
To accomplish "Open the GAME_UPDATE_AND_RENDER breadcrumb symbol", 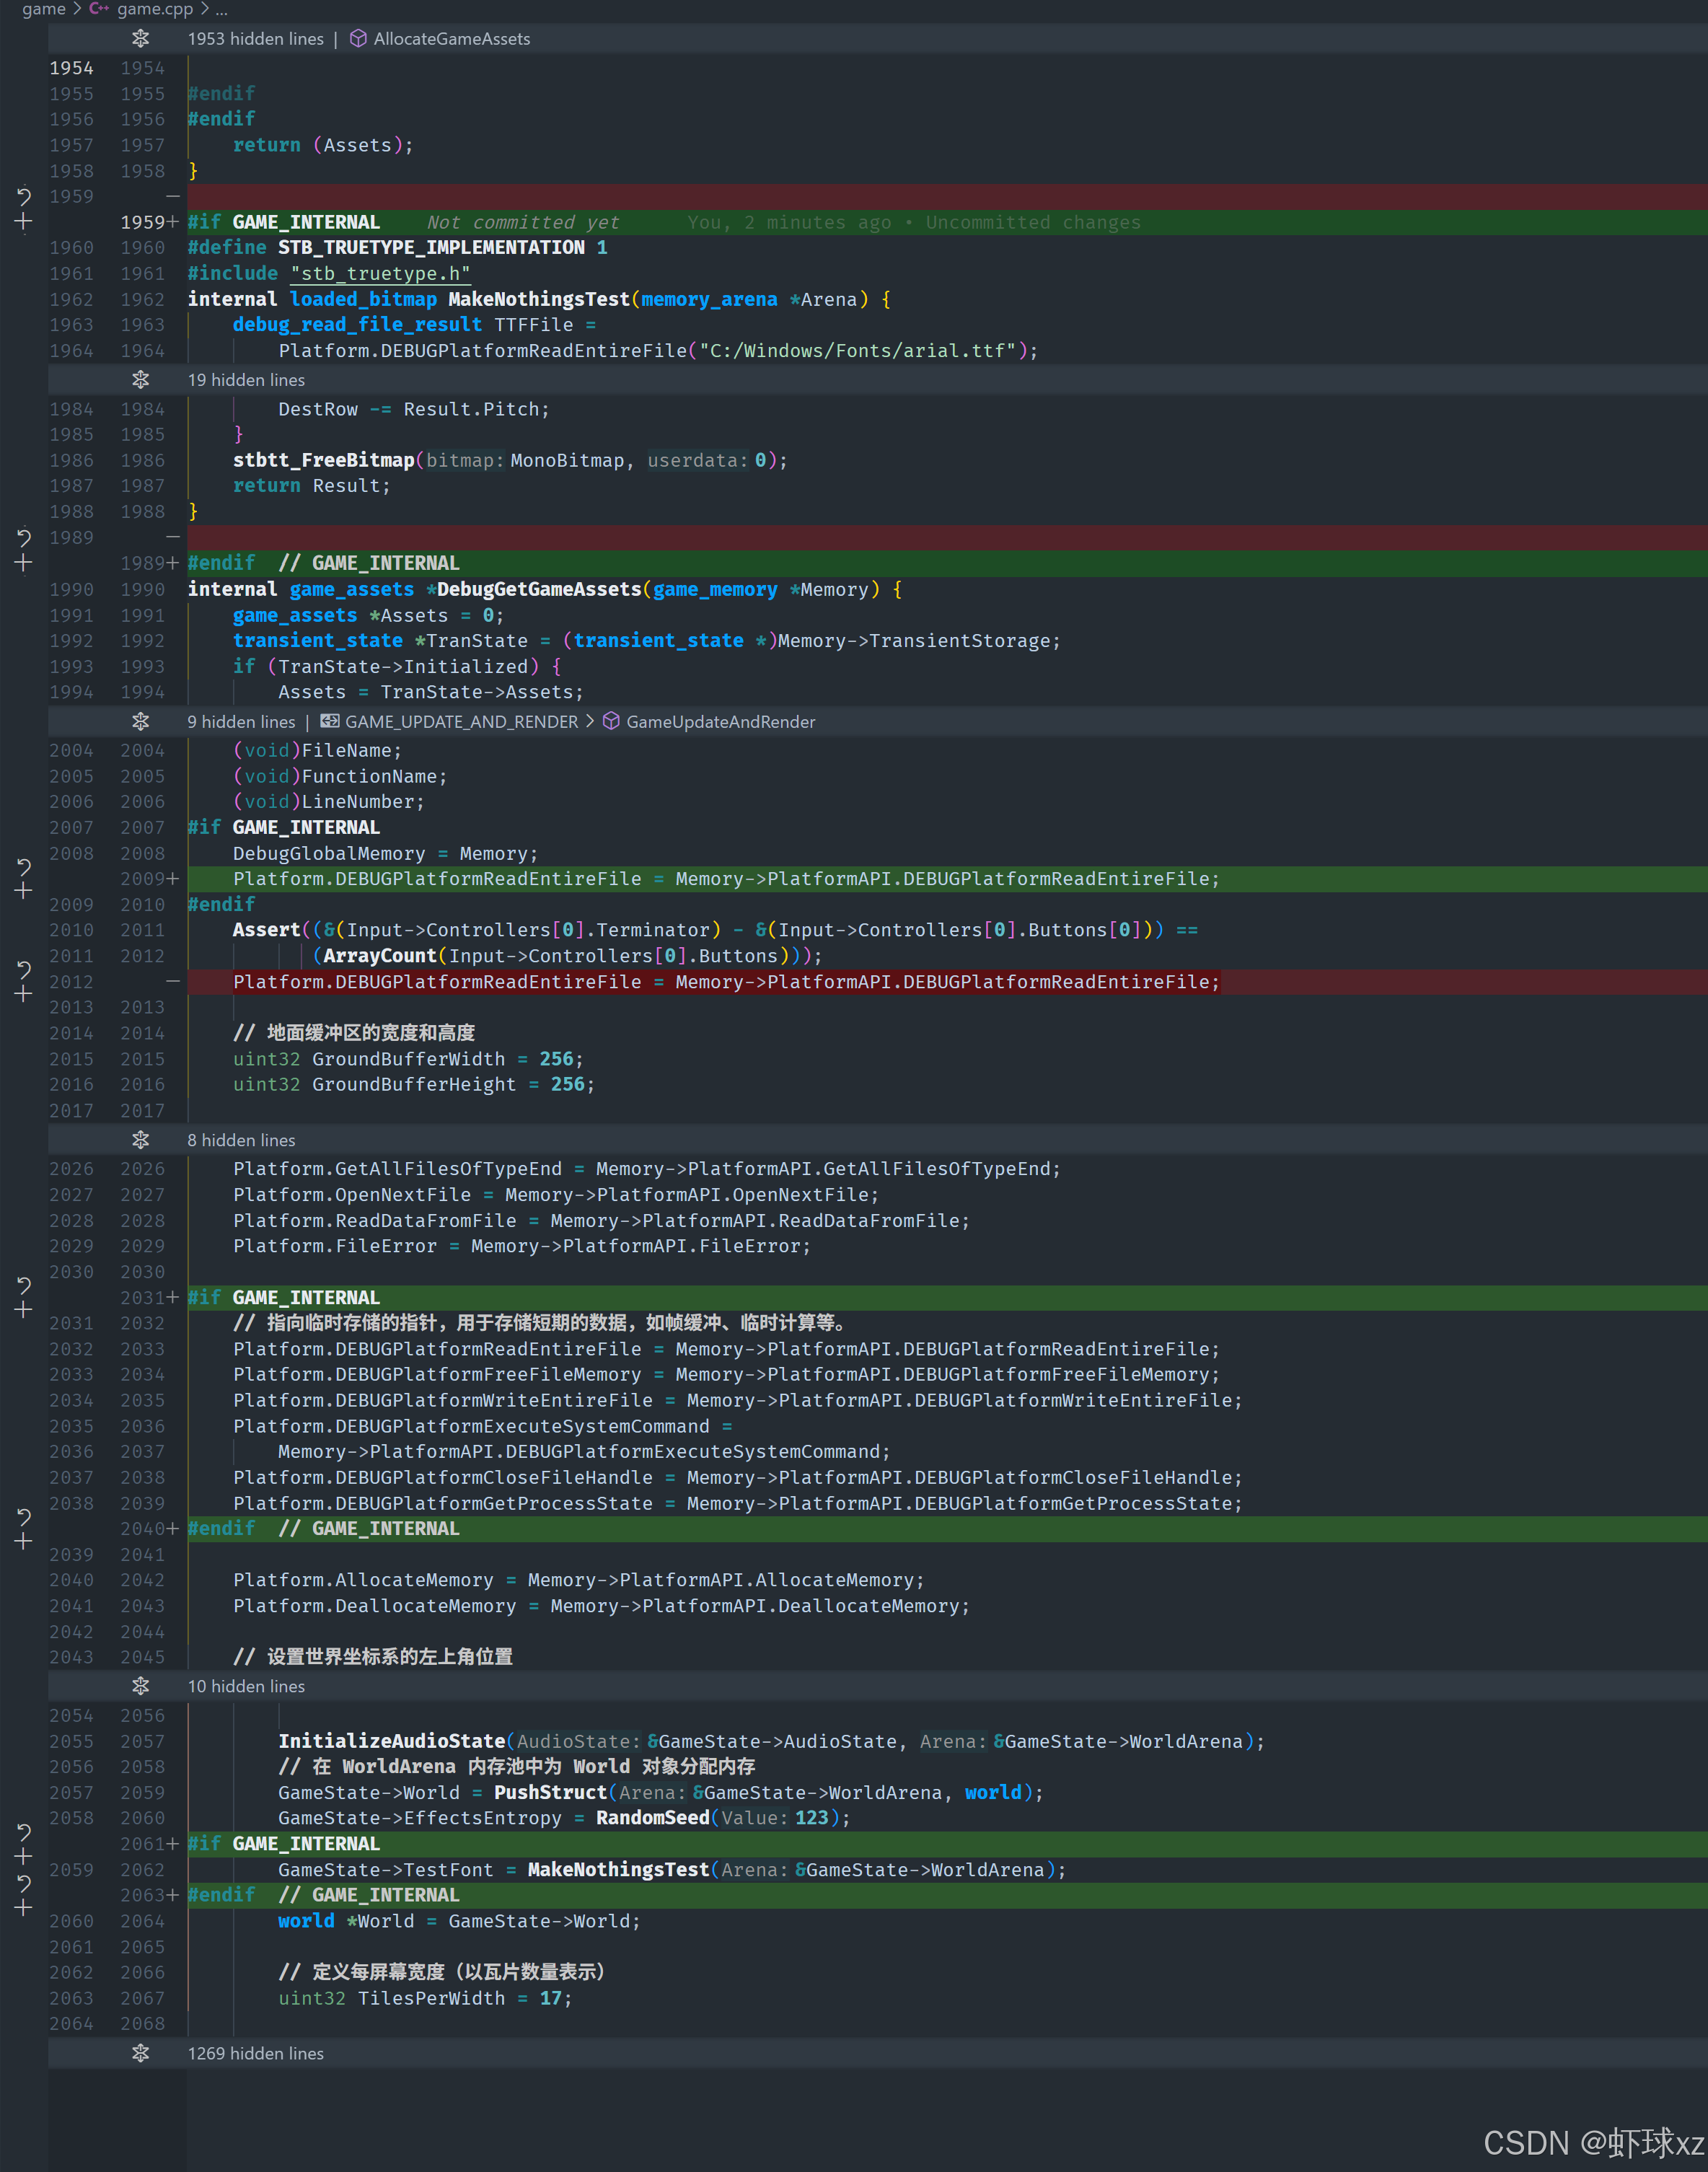I will [461, 722].
